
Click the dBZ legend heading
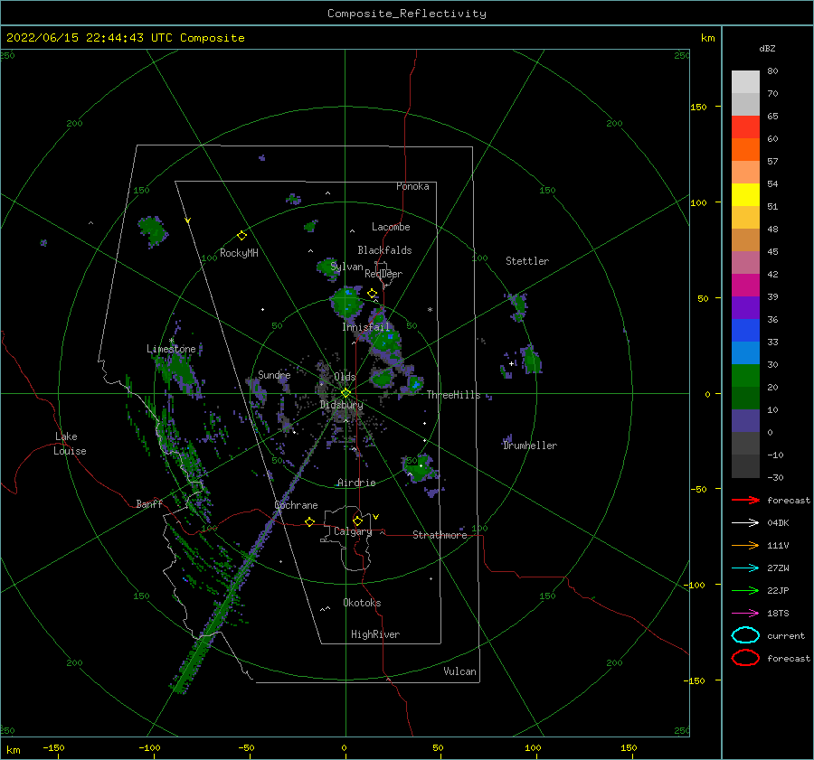pyautogui.click(x=767, y=48)
